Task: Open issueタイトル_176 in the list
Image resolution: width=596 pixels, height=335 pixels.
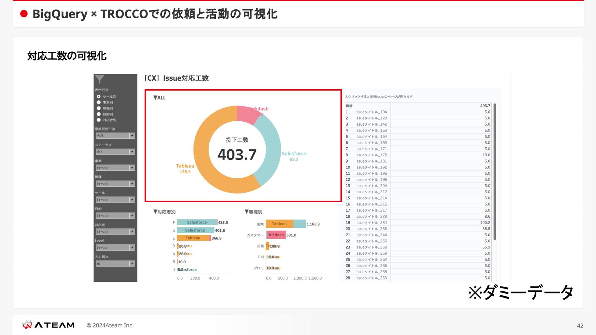Action: (371, 155)
